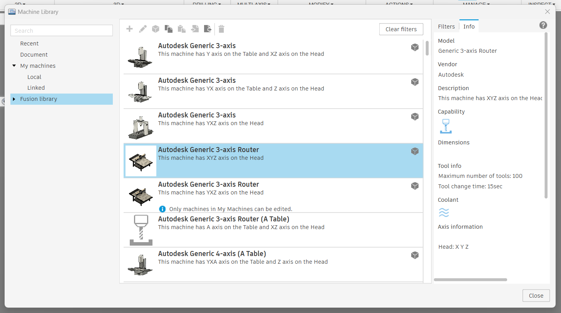Click the cube icon in the toolbar
Viewport: 561px width, 313px height.
pos(156,29)
